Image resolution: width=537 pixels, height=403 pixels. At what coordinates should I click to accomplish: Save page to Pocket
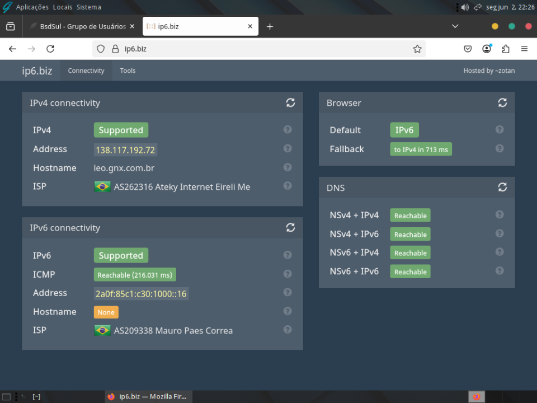pyautogui.click(x=468, y=49)
